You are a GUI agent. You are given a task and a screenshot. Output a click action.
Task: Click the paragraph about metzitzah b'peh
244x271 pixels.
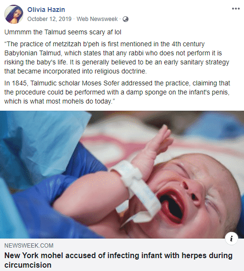point(117,58)
